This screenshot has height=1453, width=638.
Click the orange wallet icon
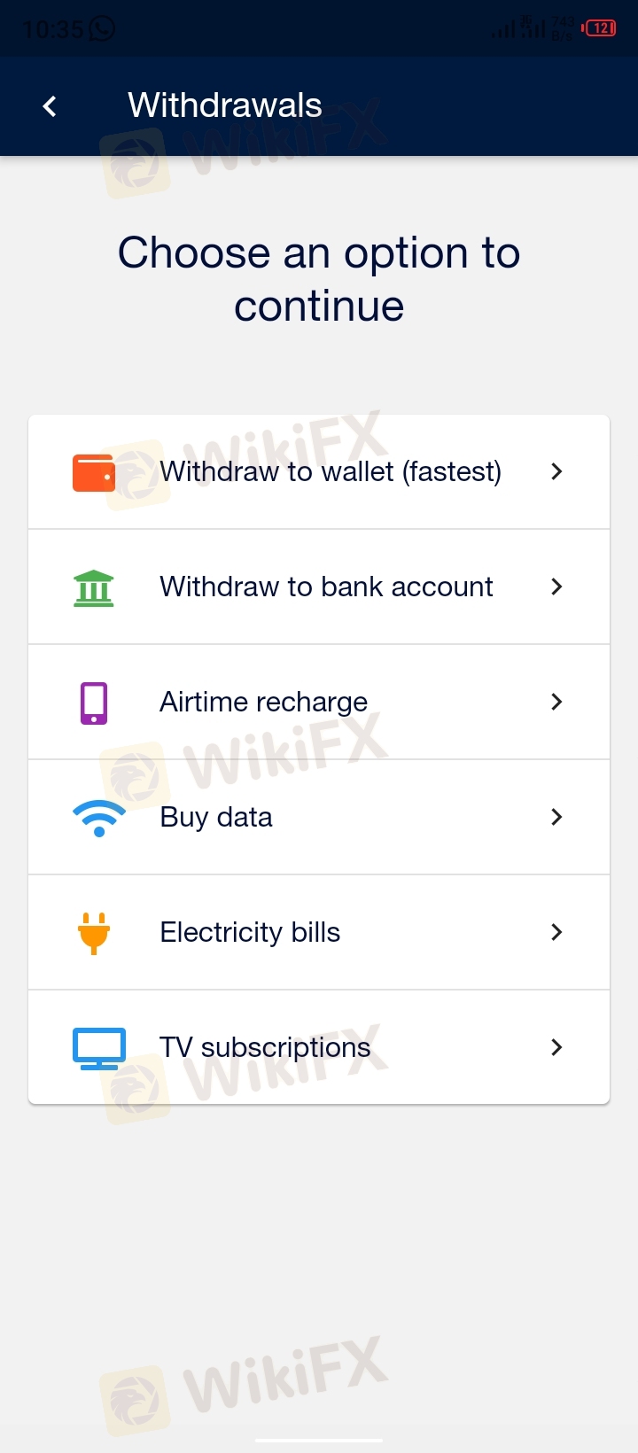click(94, 472)
